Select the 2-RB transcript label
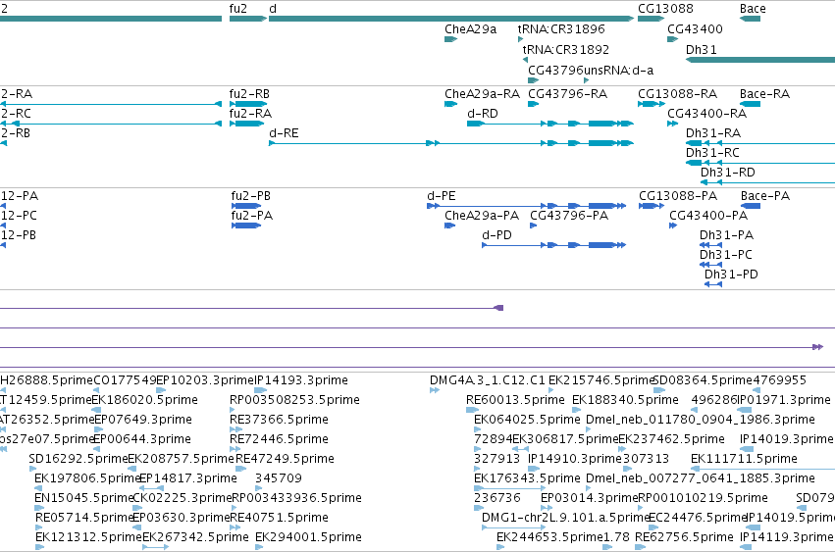835x552 pixels. click(x=16, y=133)
